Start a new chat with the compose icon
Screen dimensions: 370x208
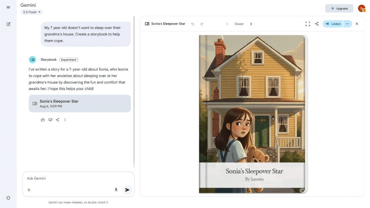click(x=8, y=24)
